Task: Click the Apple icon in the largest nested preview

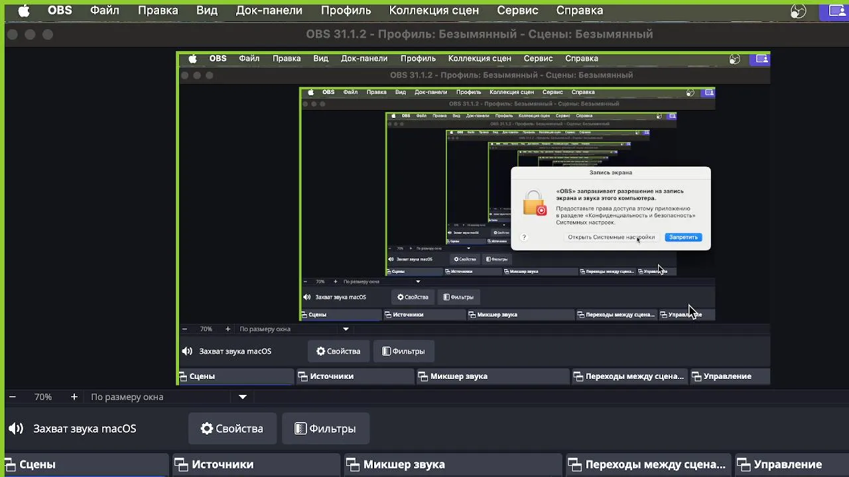Action: (193, 59)
